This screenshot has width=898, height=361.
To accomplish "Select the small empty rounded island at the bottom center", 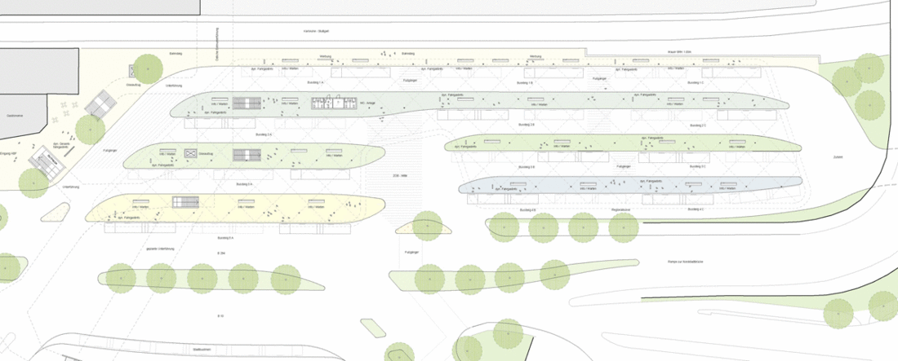I will pyautogui.click(x=372, y=328).
